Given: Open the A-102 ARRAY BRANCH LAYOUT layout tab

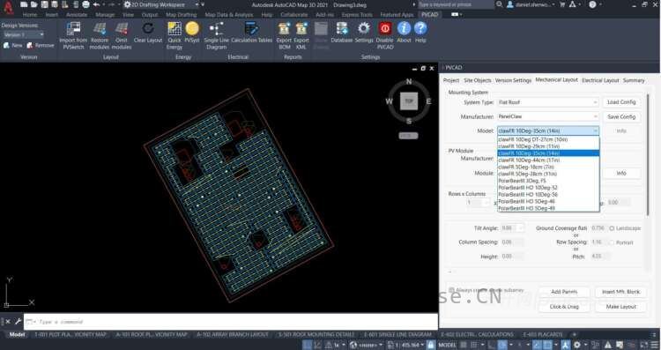Looking at the screenshot, I should pos(233,334).
